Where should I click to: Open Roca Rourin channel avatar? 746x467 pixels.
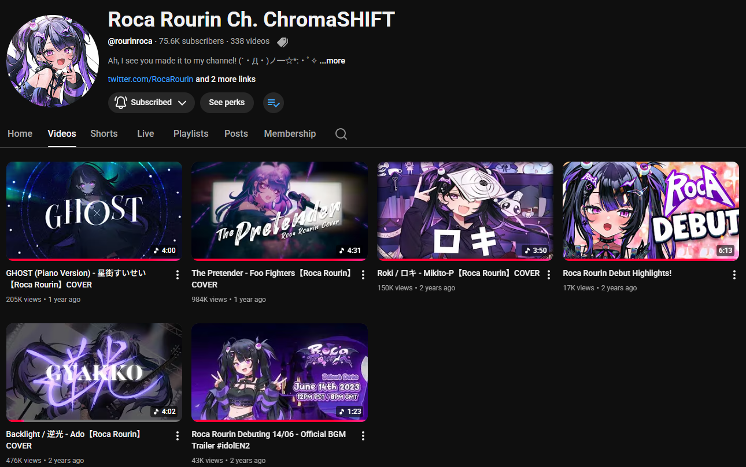point(53,61)
